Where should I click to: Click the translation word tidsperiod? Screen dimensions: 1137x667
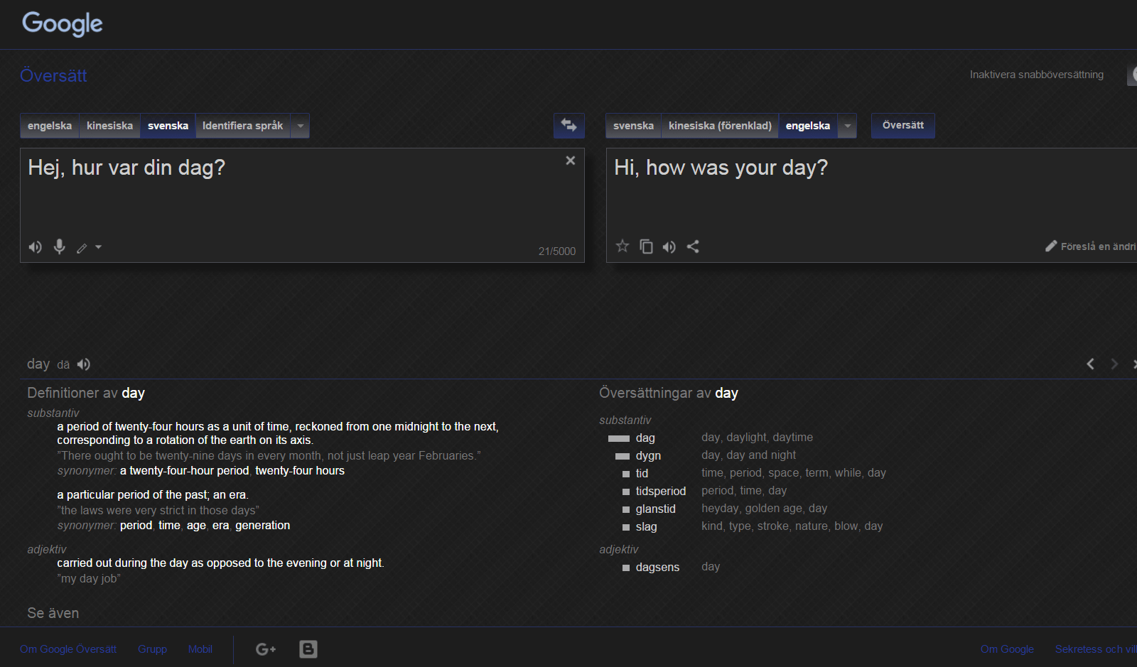(661, 492)
